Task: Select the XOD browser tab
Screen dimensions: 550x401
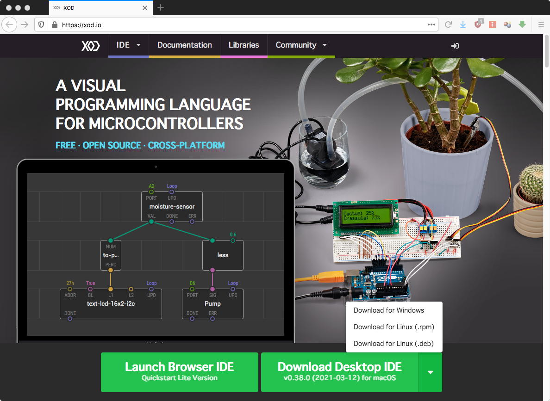Action: pos(100,8)
